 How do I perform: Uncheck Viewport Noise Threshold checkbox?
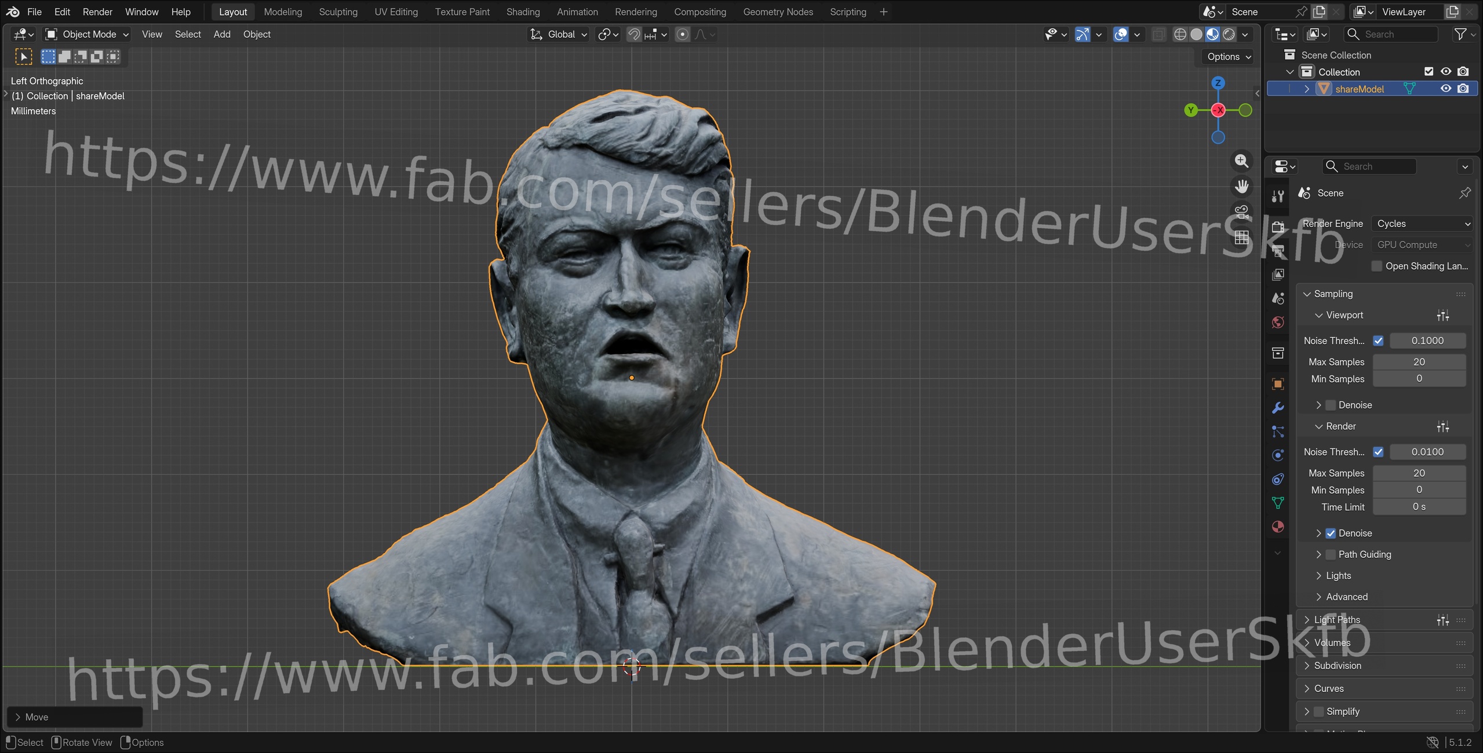tap(1378, 341)
